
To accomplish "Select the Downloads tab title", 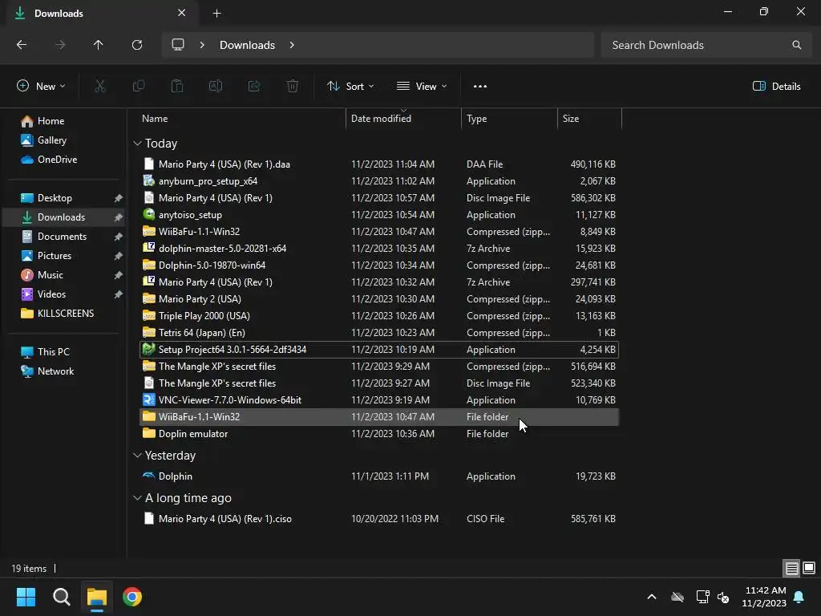I will tap(59, 14).
